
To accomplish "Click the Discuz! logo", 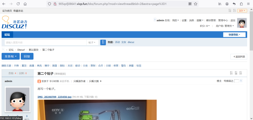I will click(14, 22).
